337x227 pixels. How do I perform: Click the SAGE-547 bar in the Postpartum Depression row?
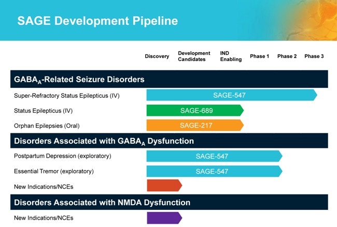213,156
